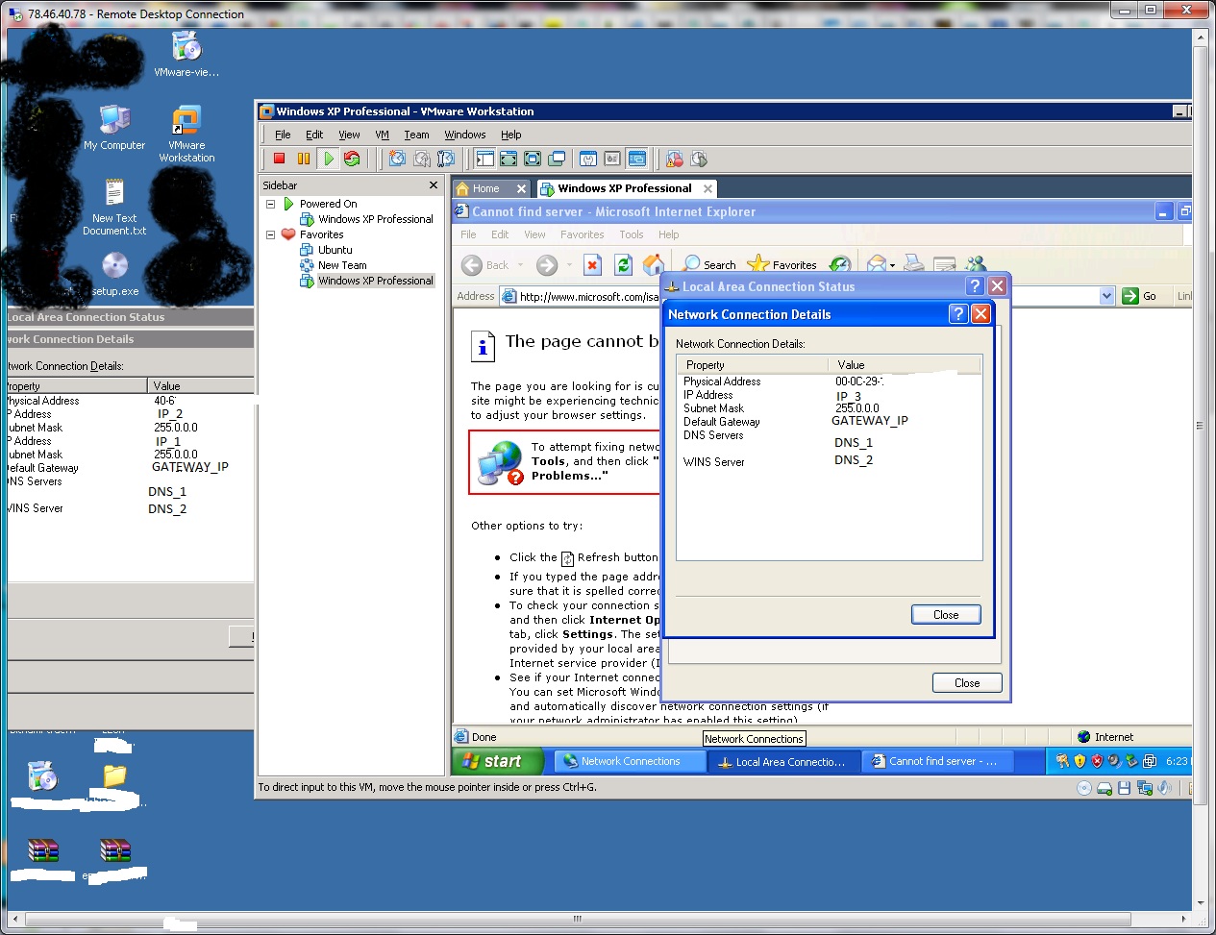
Task: Click the record VM activity icon
Action: (x=675, y=159)
